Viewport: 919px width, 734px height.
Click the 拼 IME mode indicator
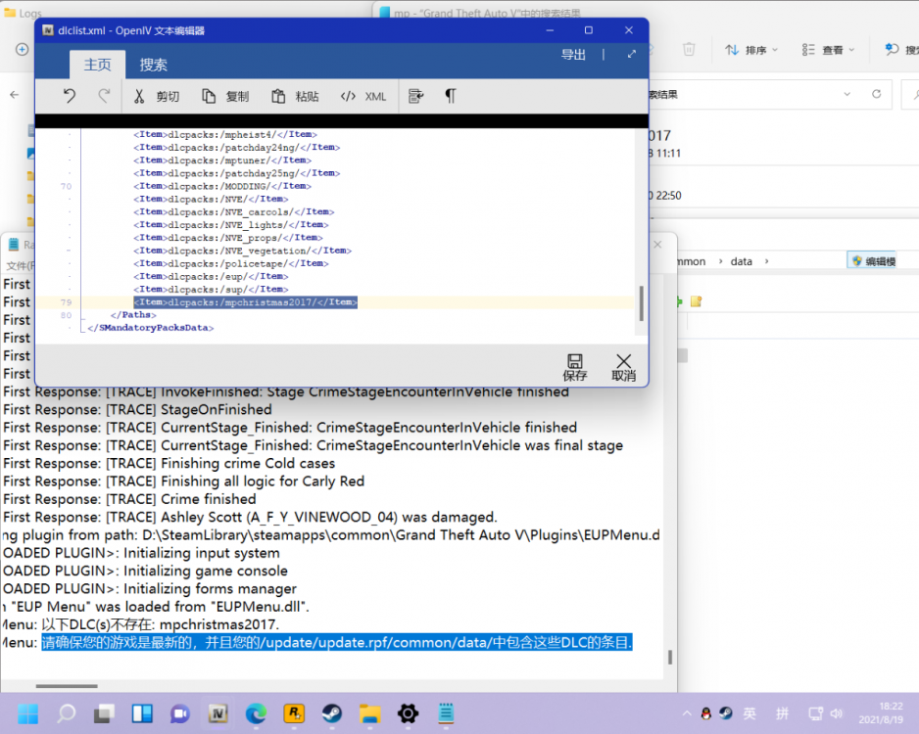[783, 713]
